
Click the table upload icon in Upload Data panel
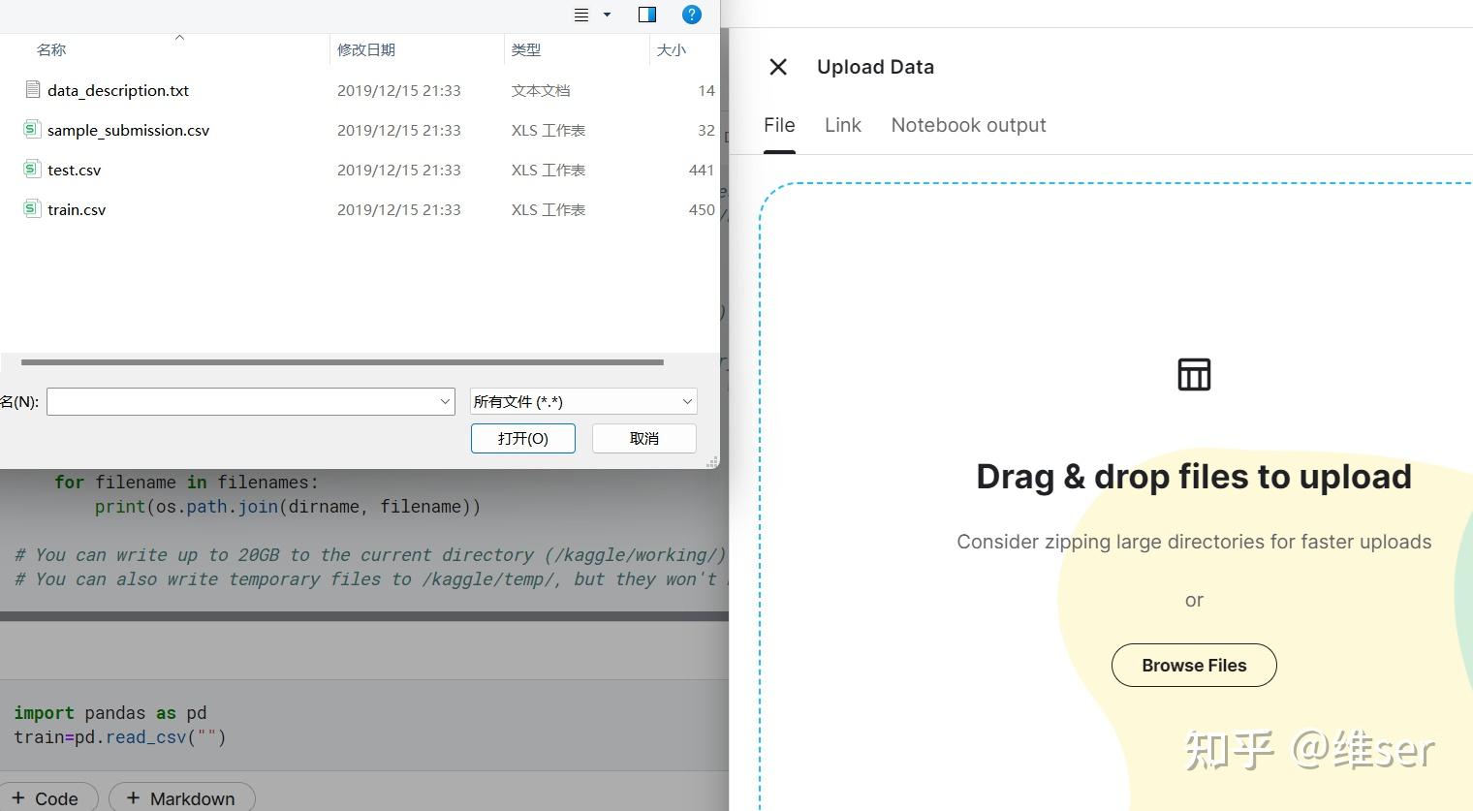[1193, 374]
